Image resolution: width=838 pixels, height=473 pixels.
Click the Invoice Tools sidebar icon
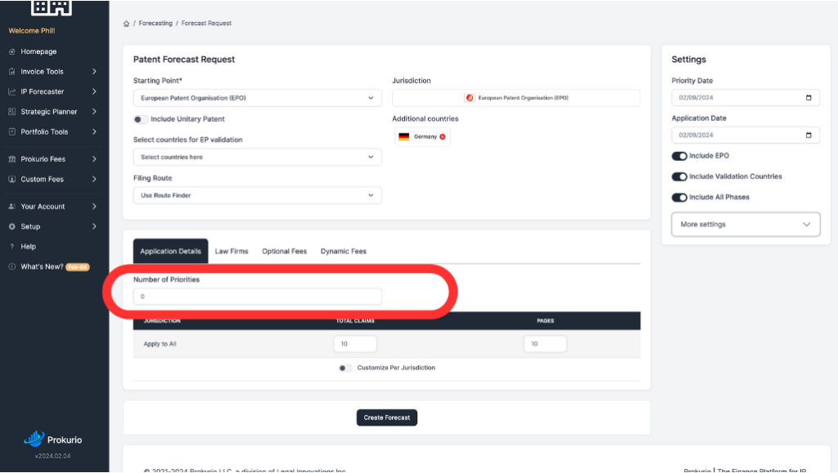(11, 71)
